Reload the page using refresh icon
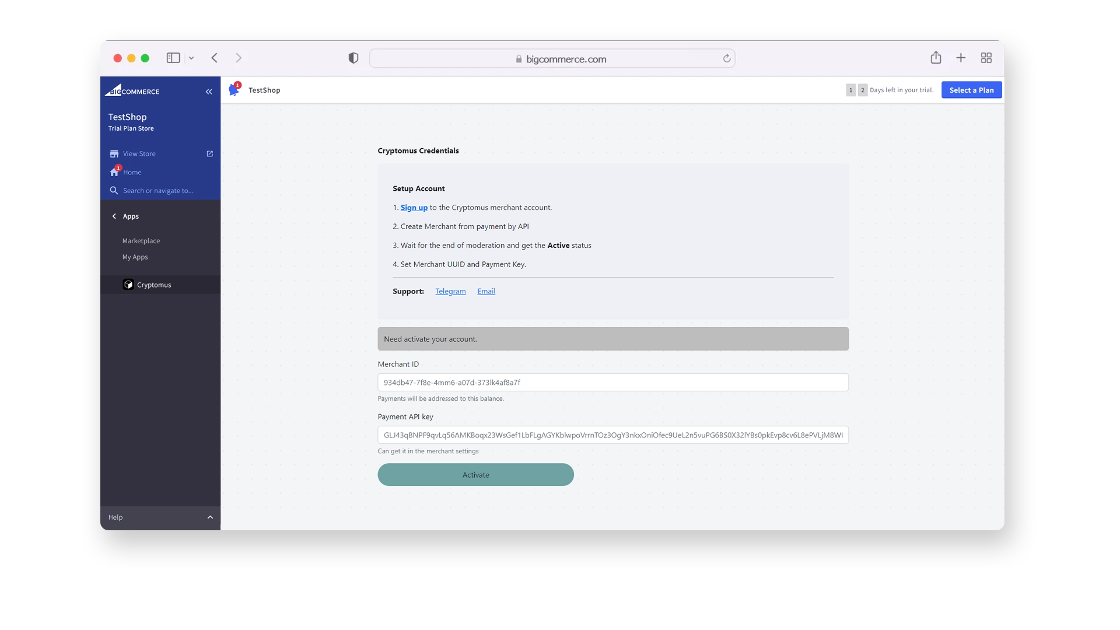Viewport: 1120px width, 630px height. [727, 58]
